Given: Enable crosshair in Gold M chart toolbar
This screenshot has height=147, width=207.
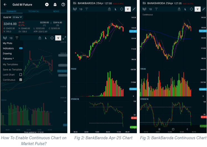Looking at the screenshot, I should coord(52,38).
